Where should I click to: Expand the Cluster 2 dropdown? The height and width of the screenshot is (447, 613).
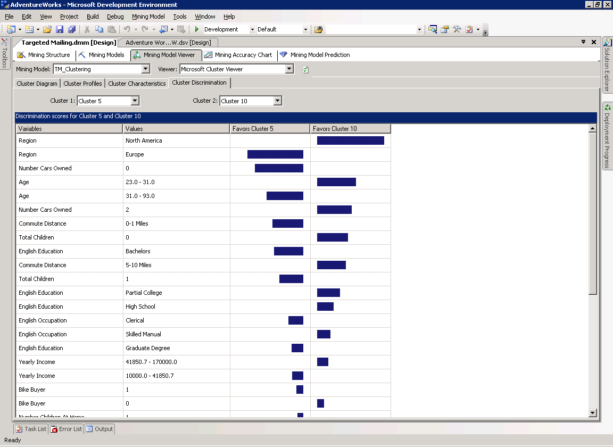pos(278,101)
